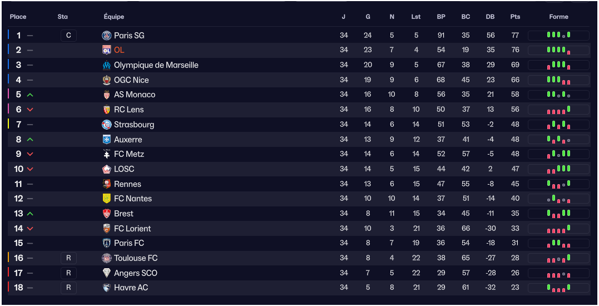Viewport: 599px width, 306px height.
Task: Open the Rennes team page
Action: click(x=127, y=184)
